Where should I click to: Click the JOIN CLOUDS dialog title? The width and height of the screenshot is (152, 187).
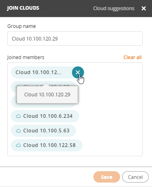click(x=23, y=8)
